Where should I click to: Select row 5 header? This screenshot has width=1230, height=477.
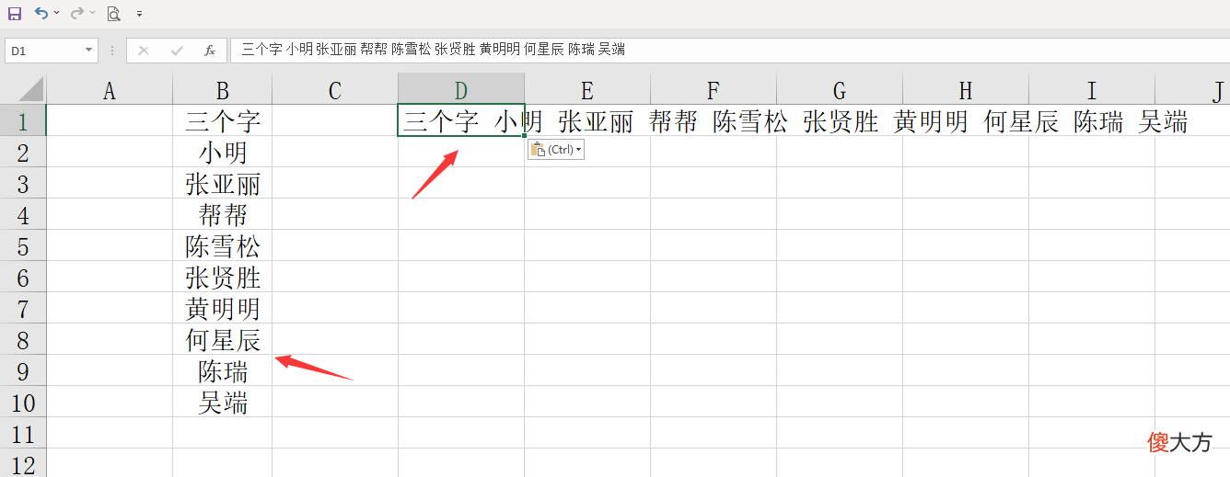click(23, 245)
